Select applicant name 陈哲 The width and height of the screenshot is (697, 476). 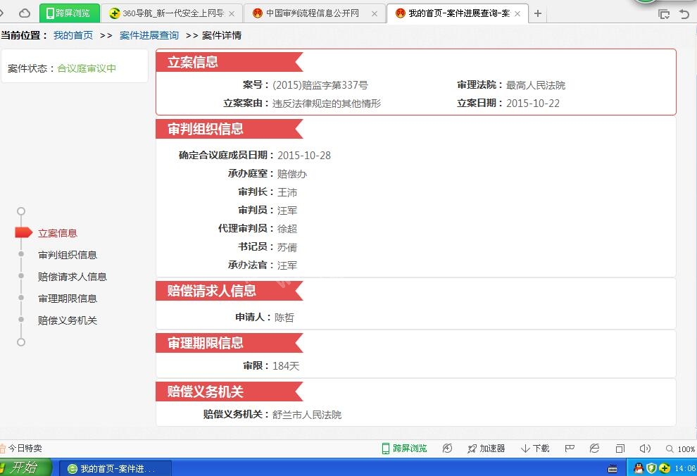click(284, 318)
